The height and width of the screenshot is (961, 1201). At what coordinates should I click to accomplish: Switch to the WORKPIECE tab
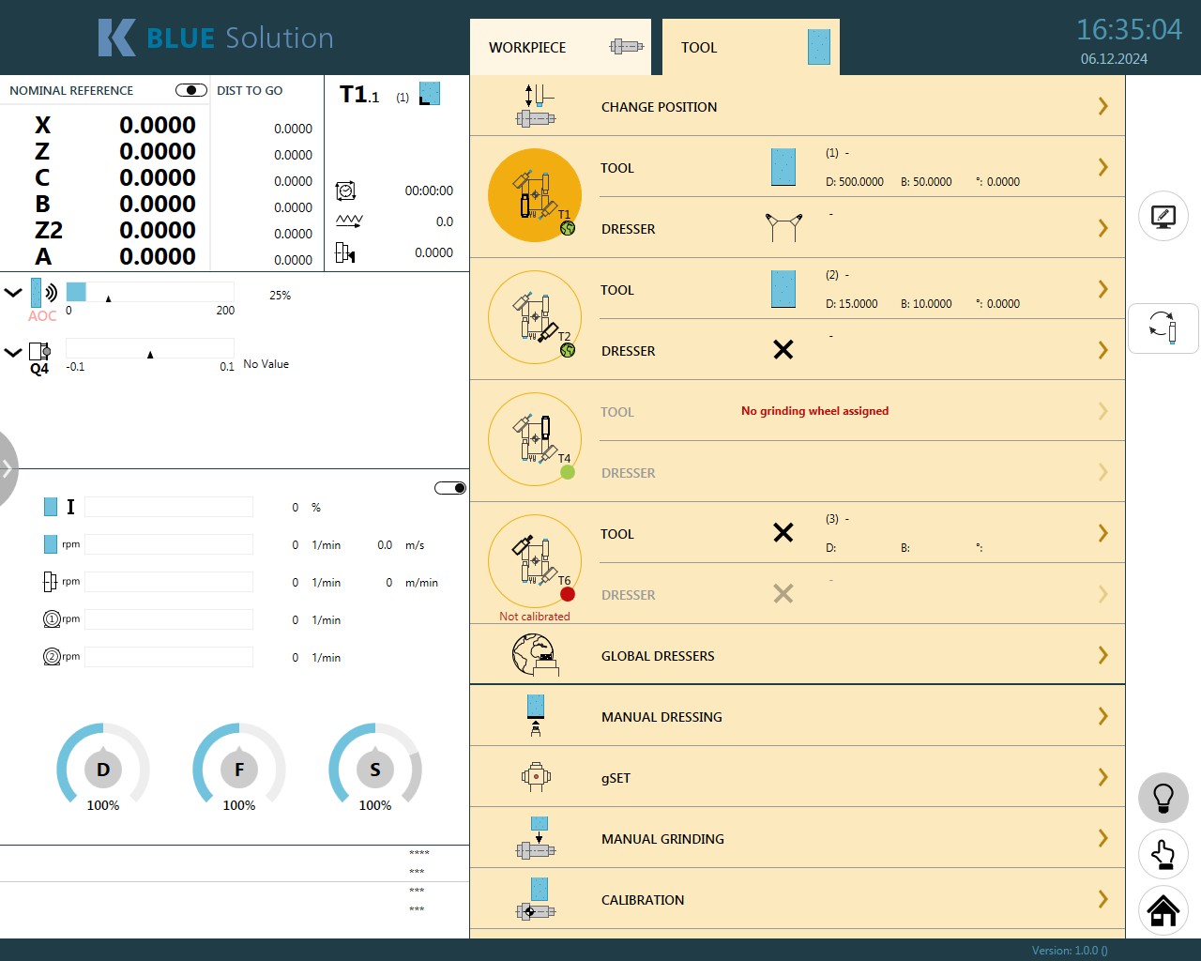(x=560, y=47)
